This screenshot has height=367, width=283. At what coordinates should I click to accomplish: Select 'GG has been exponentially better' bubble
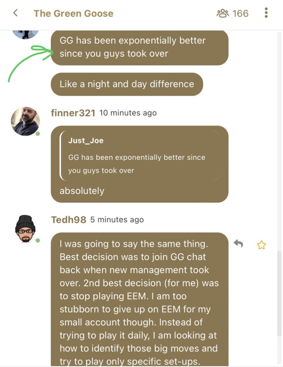[140, 48]
